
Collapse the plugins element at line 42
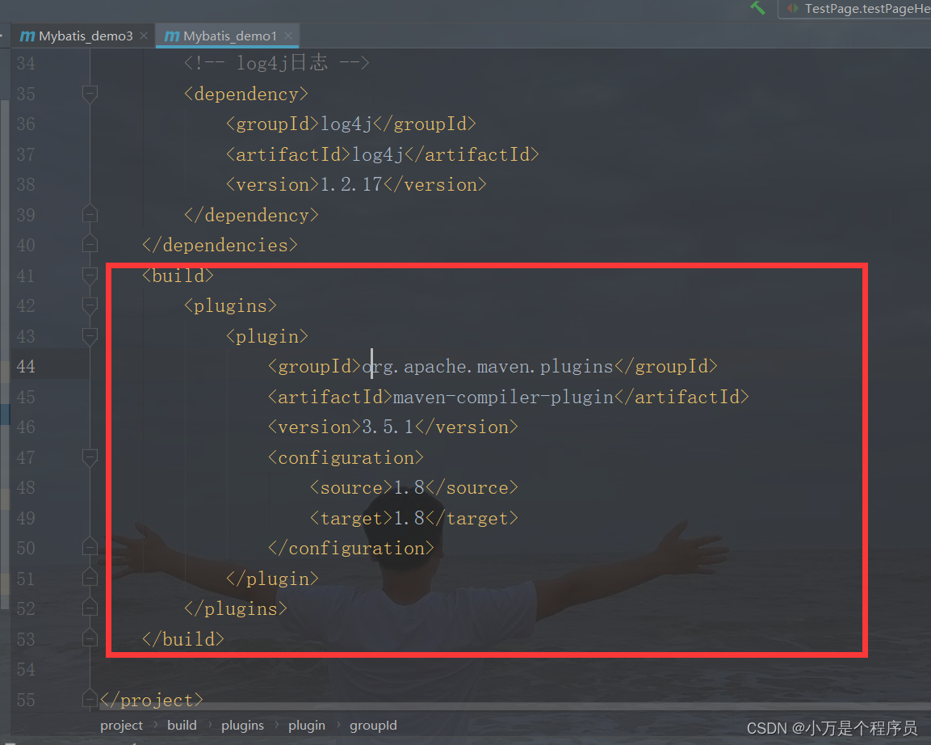(x=90, y=305)
